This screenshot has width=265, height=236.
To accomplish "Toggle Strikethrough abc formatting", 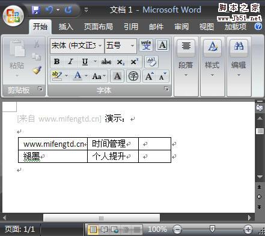I will pos(106,62).
